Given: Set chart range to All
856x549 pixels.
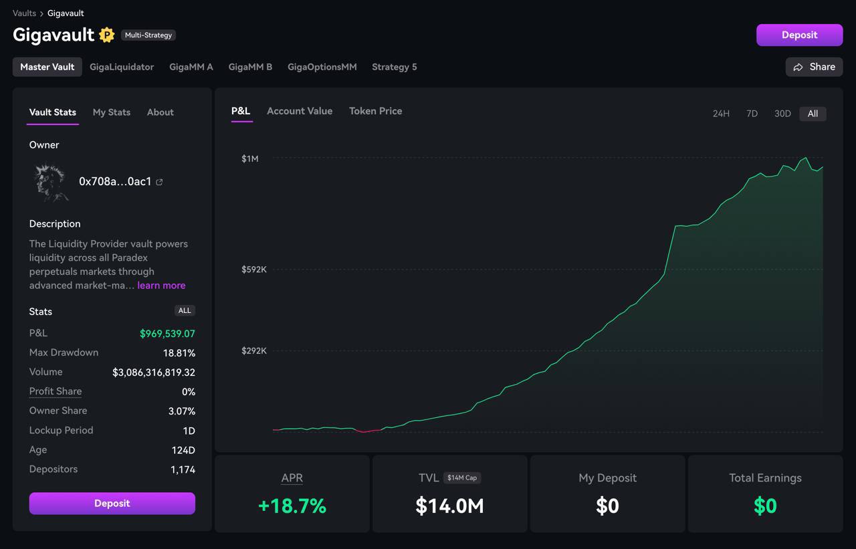Looking at the screenshot, I should (813, 114).
